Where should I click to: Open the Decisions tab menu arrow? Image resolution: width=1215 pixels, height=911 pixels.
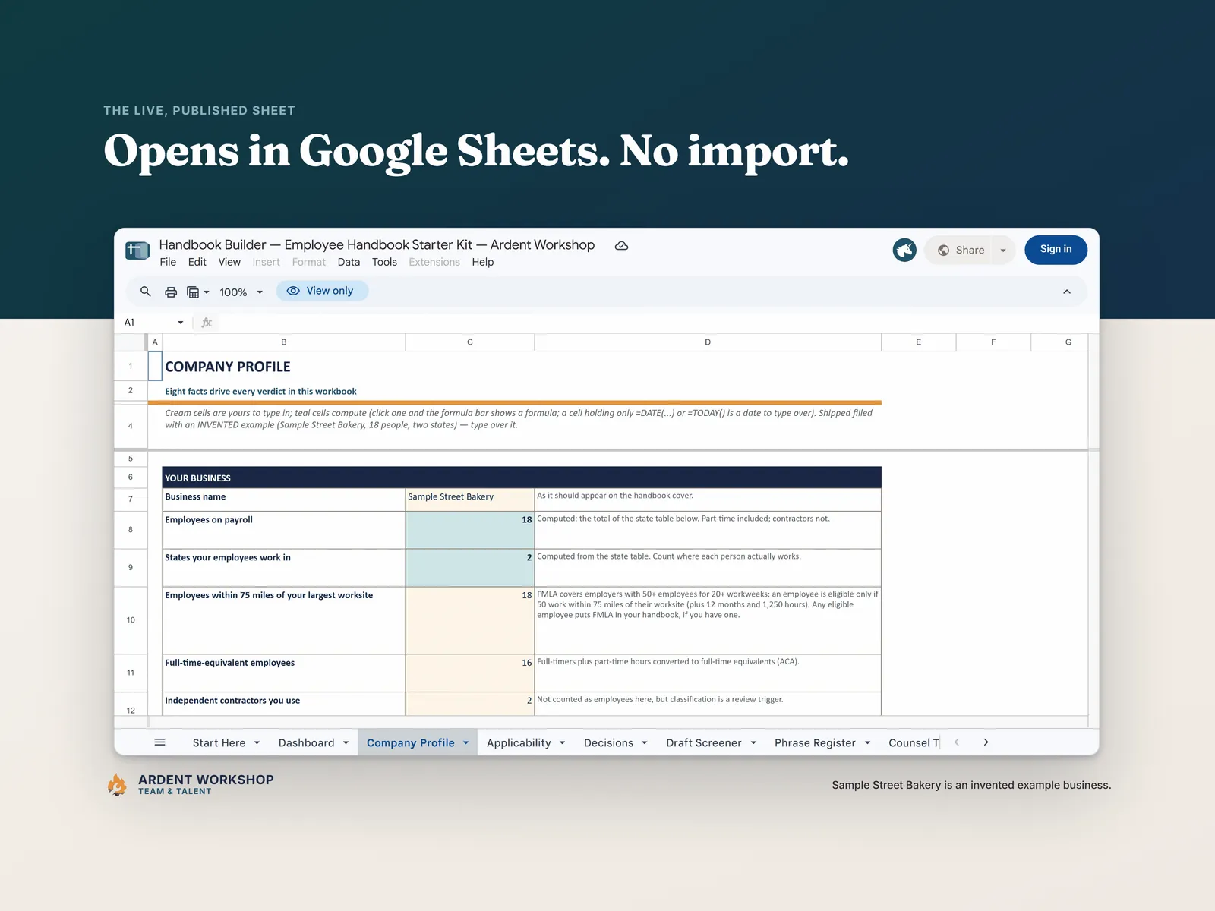click(x=645, y=743)
